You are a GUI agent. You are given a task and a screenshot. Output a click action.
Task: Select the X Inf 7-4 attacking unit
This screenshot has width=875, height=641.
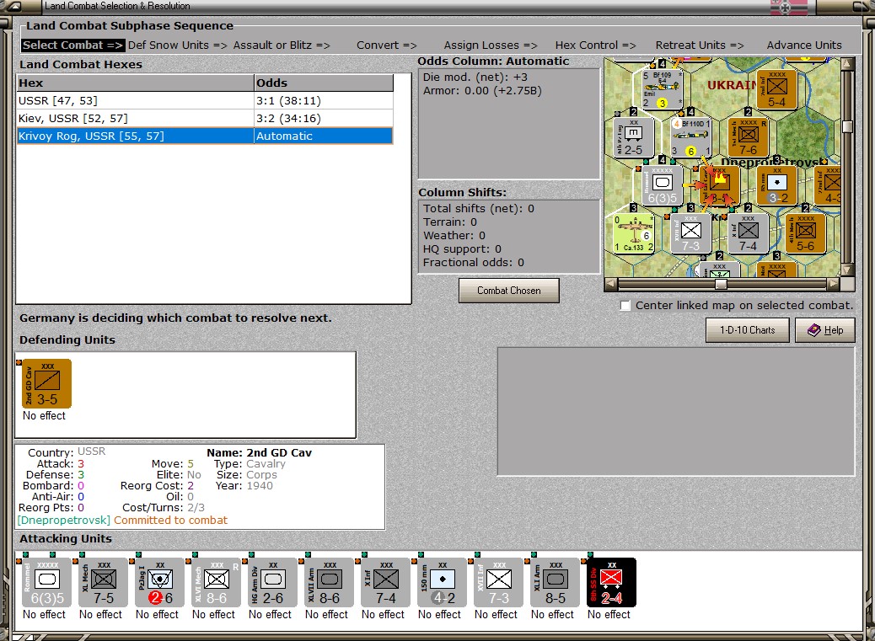click(x=385, y=583)
